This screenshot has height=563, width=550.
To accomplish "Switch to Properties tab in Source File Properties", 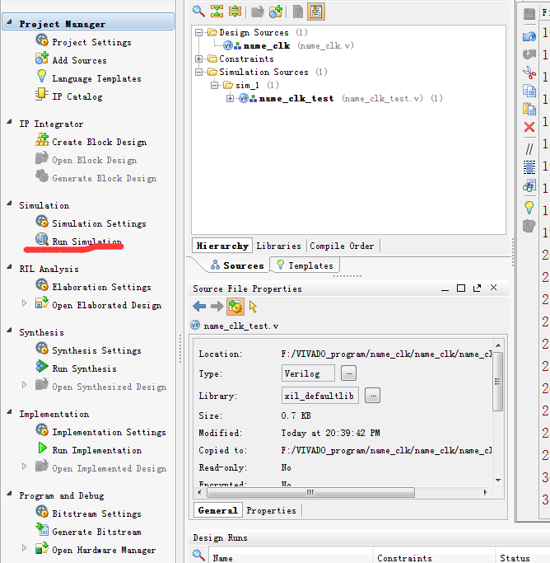I will pos(272,510).
